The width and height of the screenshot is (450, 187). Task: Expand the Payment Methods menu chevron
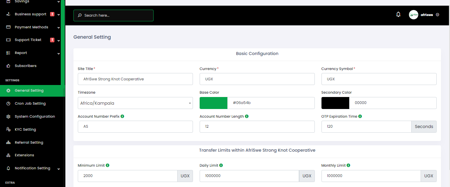pyautogui.click(x=58, y=28)
